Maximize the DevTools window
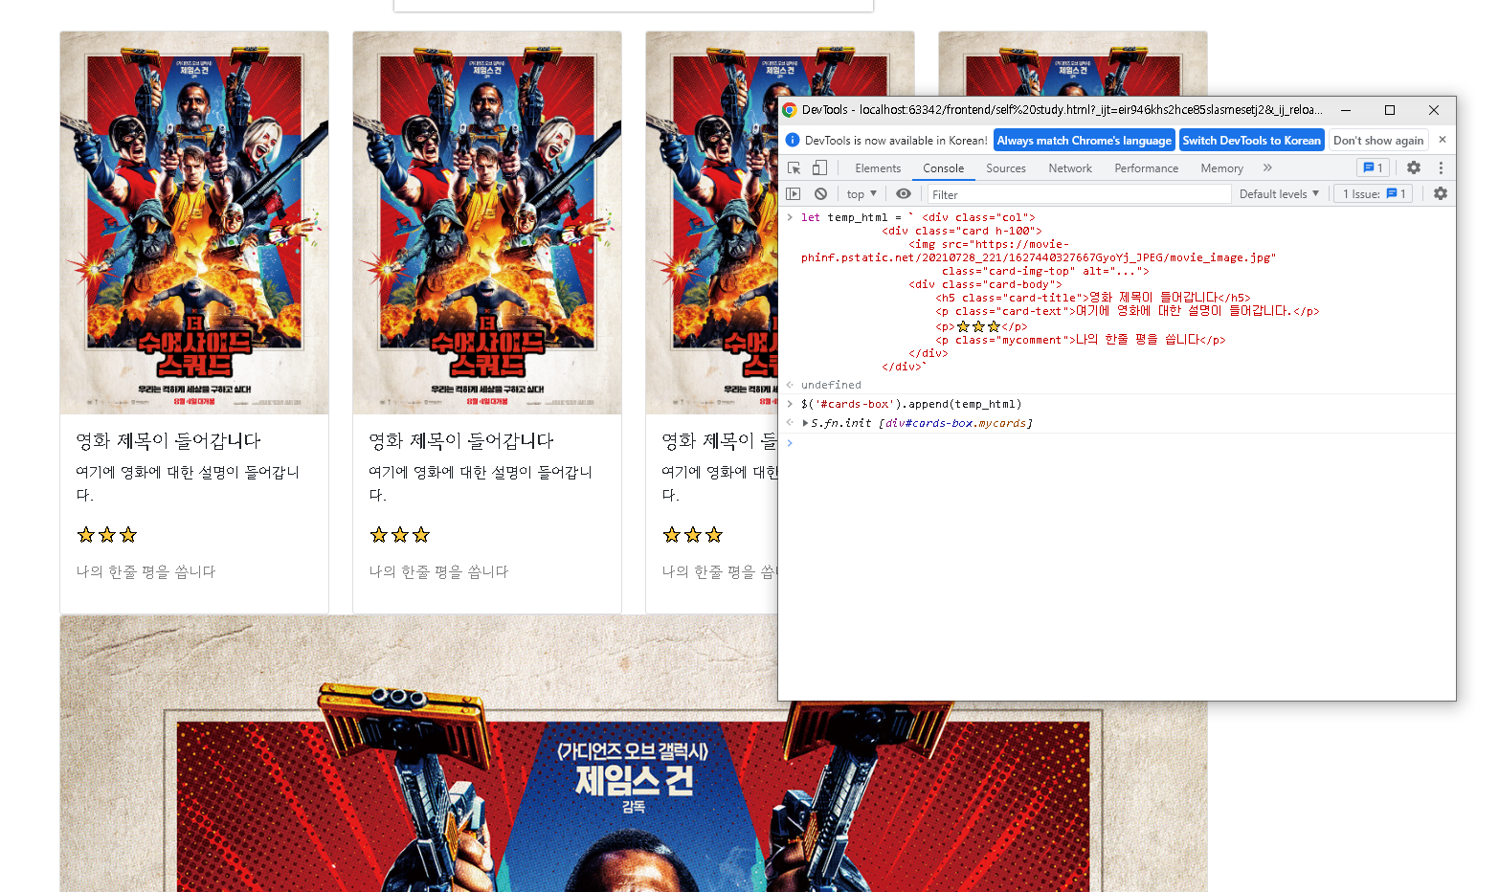 click(x=1390, y=110)
